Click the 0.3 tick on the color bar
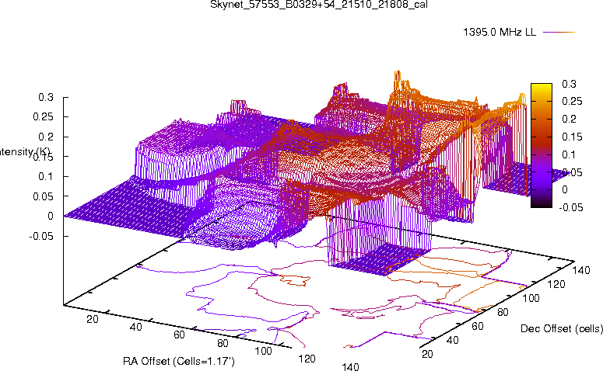The width and height of the screenshot is (603, 371). tap(569, 84)
